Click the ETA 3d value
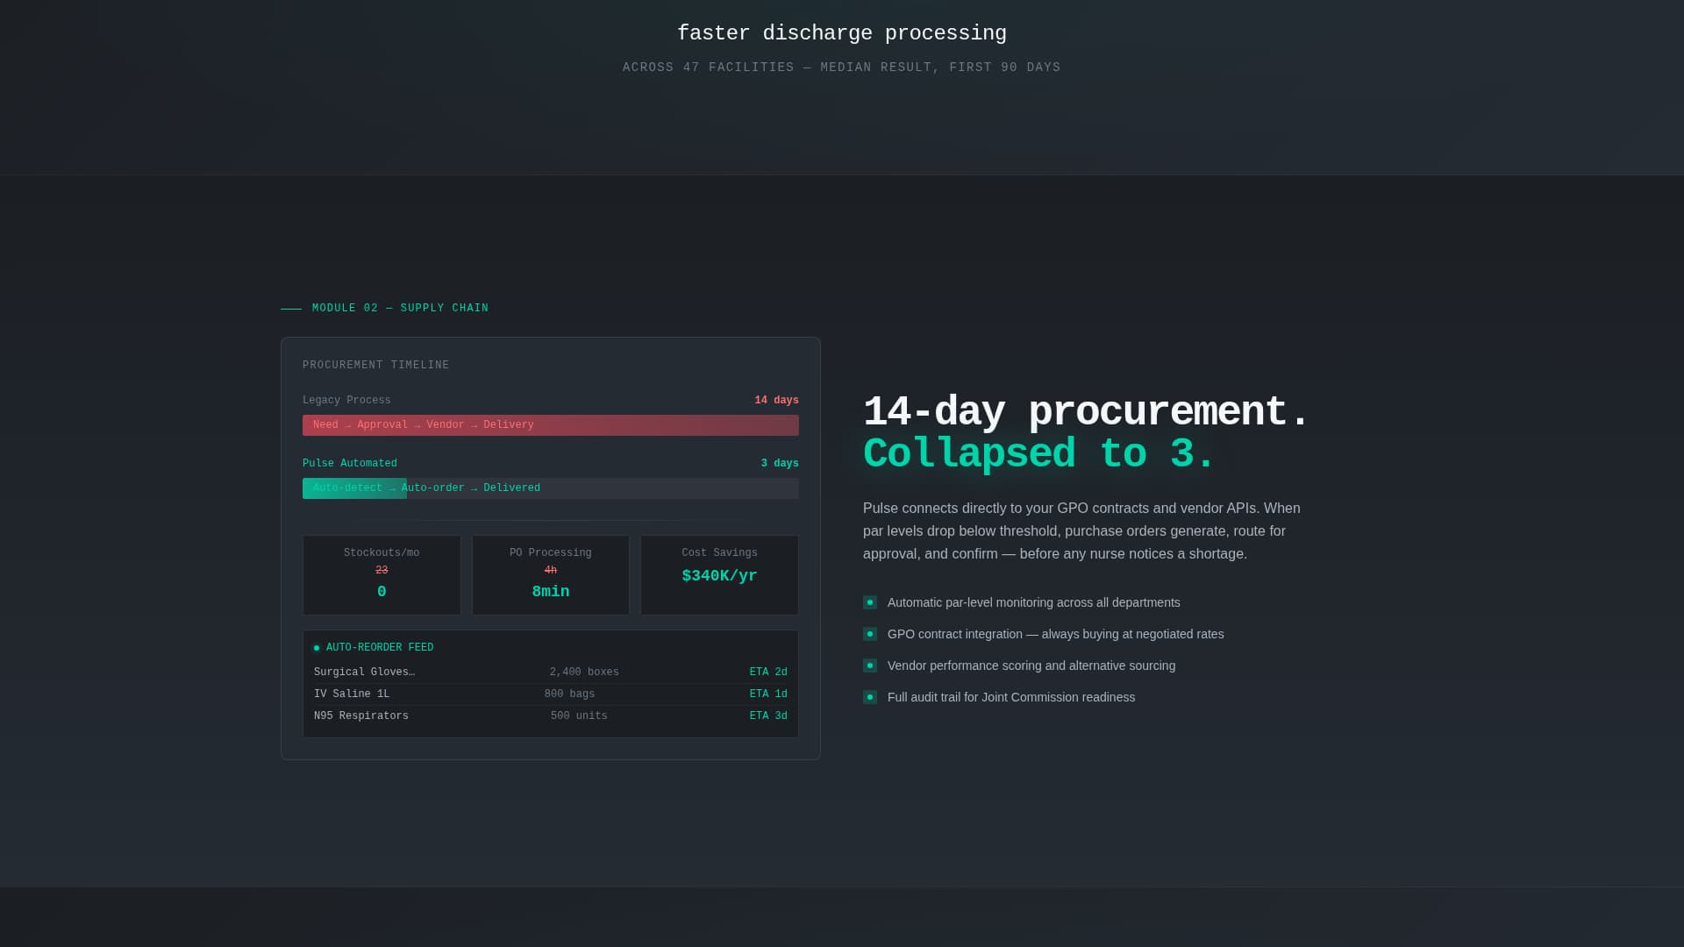The image size is (1684, 947). point(768,716)
